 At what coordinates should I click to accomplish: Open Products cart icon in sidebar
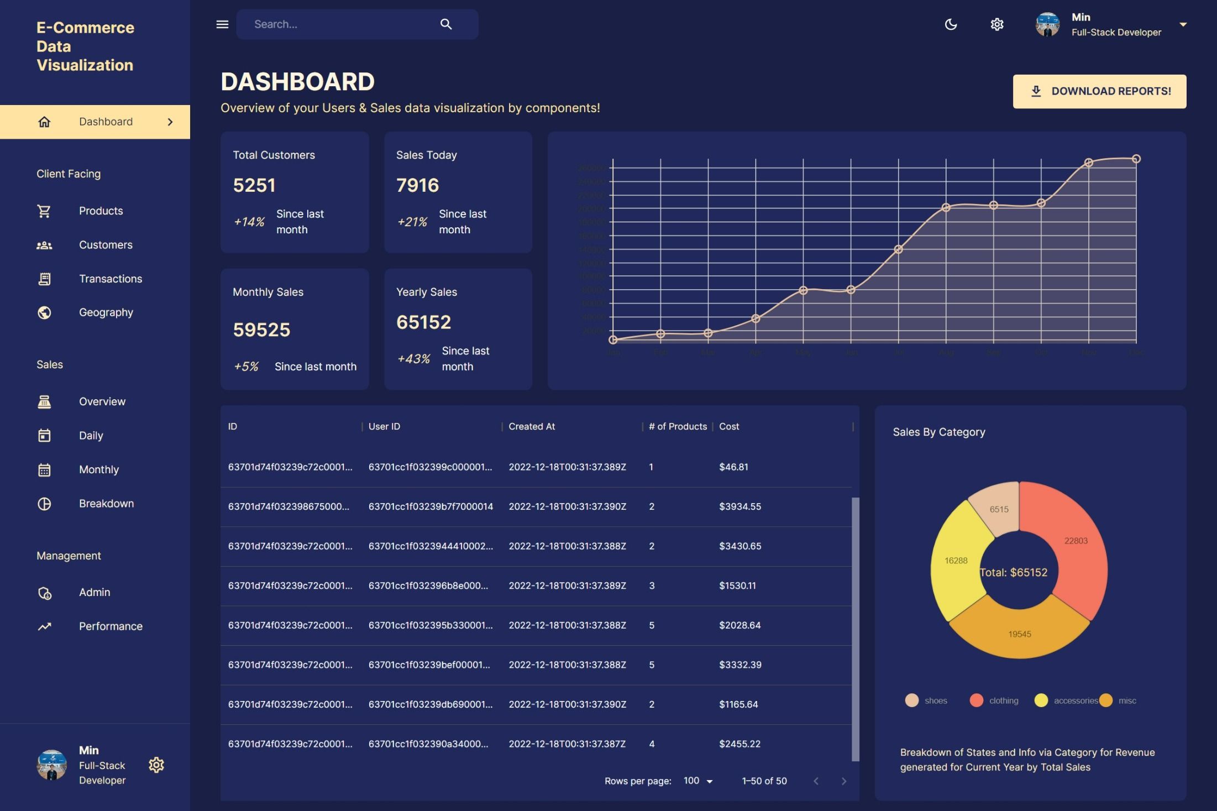[44, 211]
